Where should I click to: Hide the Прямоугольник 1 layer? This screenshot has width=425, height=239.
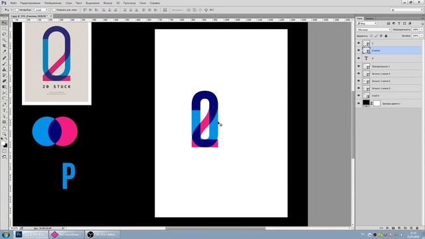[x=359, y=66]
